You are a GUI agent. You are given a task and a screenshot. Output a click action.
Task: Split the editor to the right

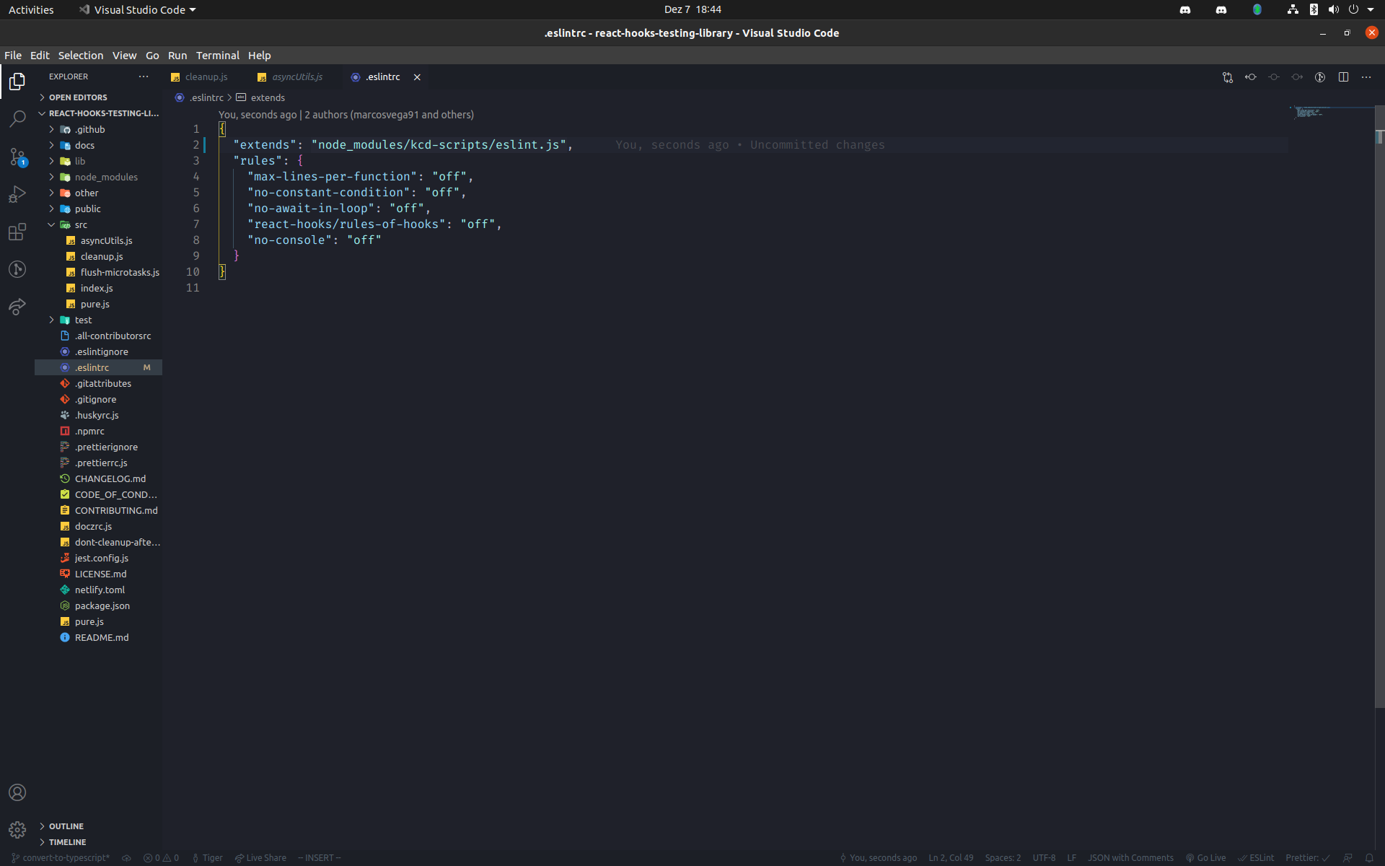coord(1343,77)
